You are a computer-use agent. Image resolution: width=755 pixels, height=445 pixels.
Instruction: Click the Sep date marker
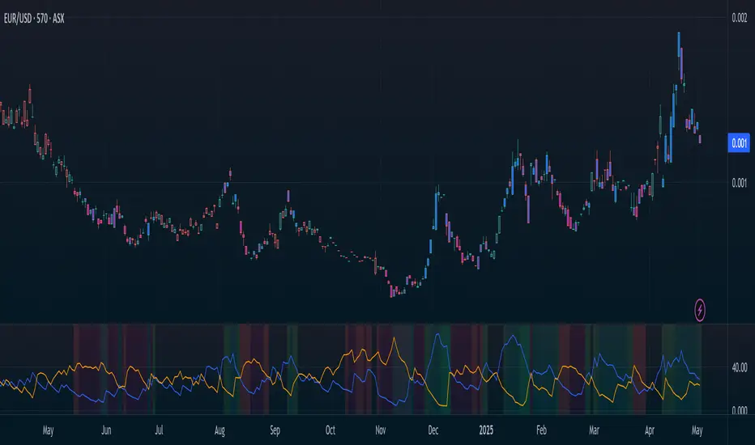pos(275,430)
